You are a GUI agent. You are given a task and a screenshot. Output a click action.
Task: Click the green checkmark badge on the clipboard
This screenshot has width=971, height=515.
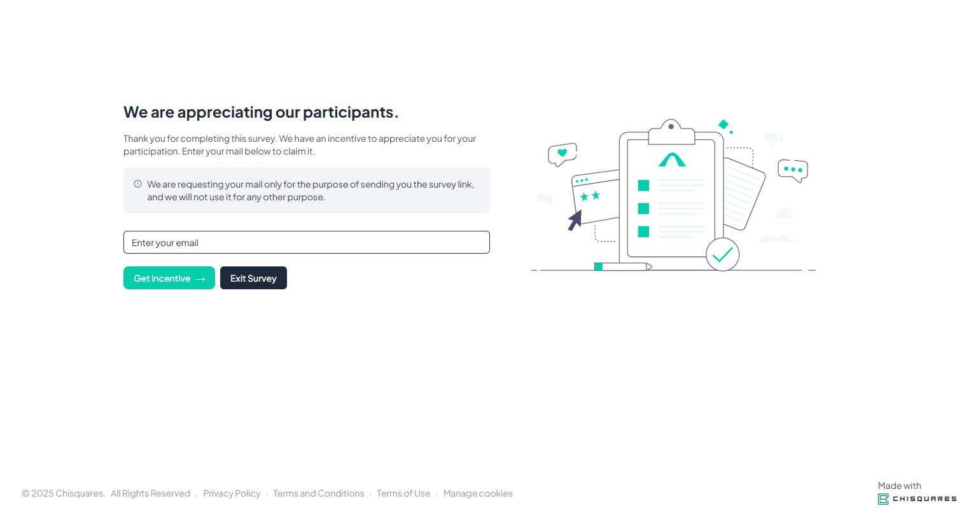(x=723, y=254)
